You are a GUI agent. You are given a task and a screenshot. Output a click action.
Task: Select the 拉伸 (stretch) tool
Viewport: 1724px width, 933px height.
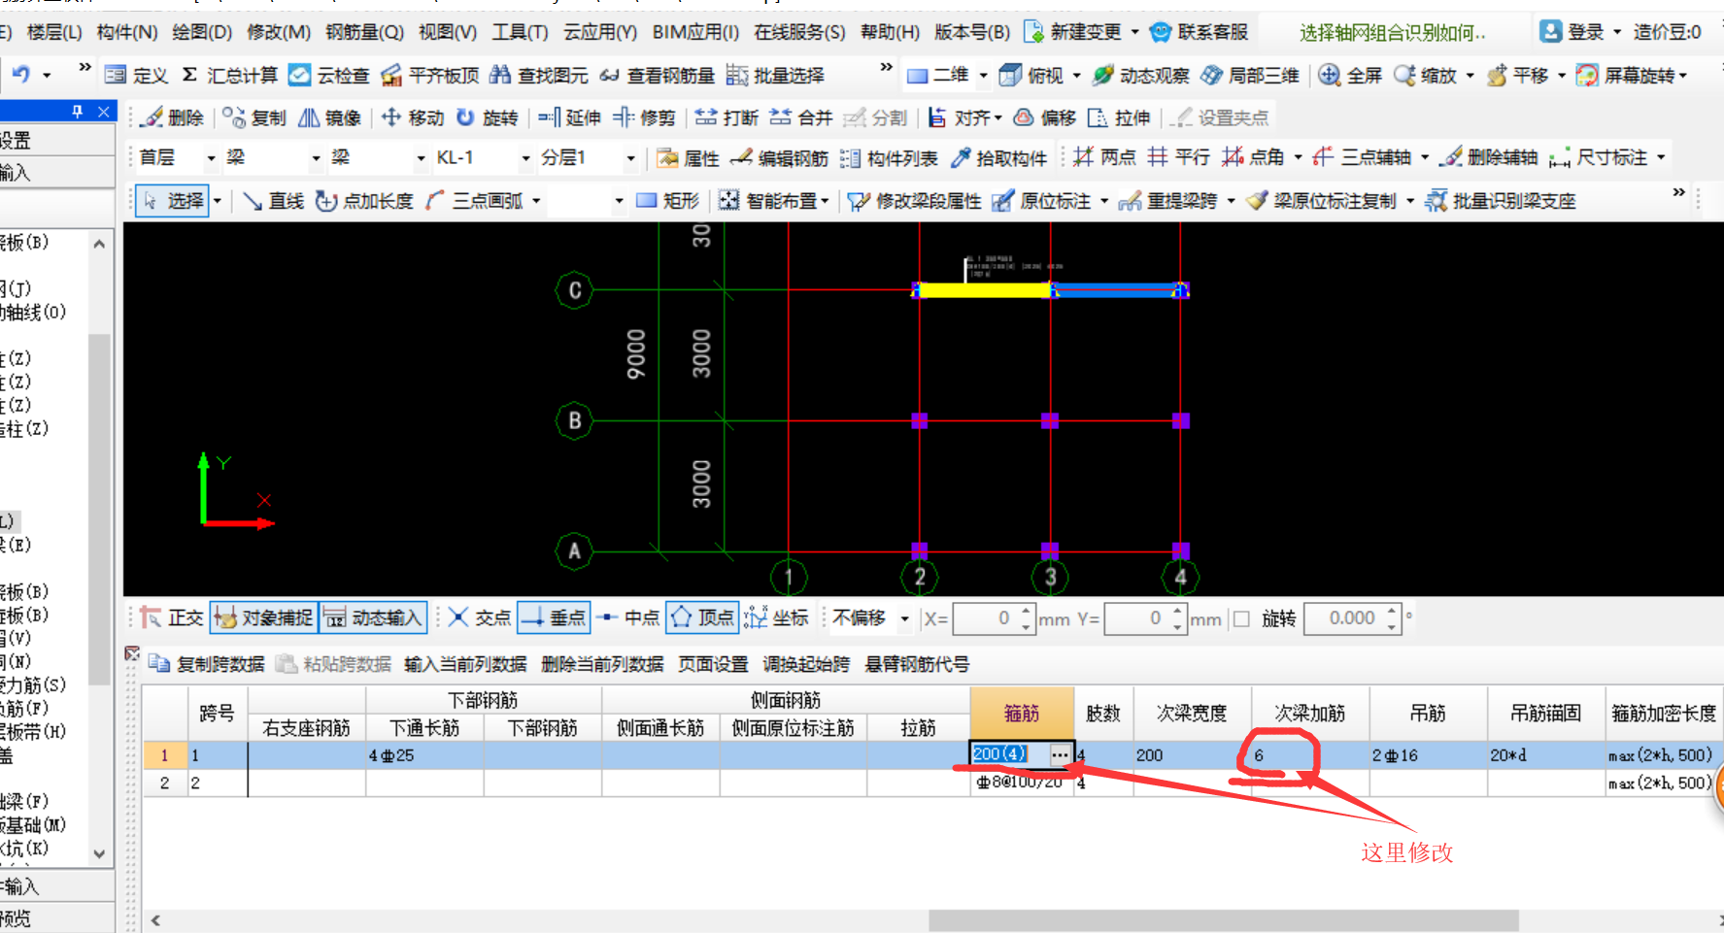pyautogui.click(x=1119, y=117)
